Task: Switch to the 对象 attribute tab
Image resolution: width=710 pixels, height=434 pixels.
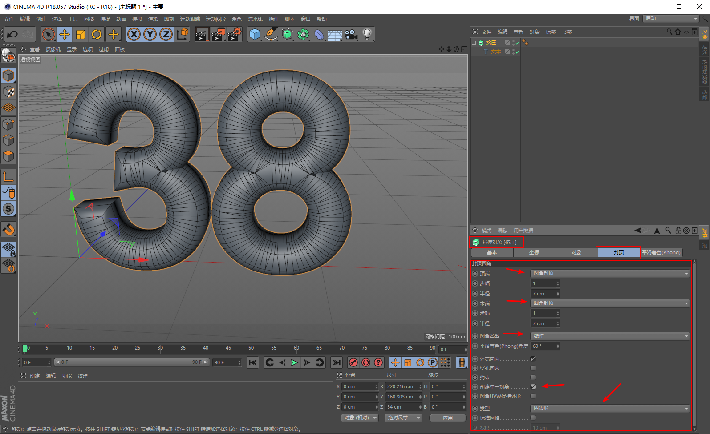Action: [576, 252]
